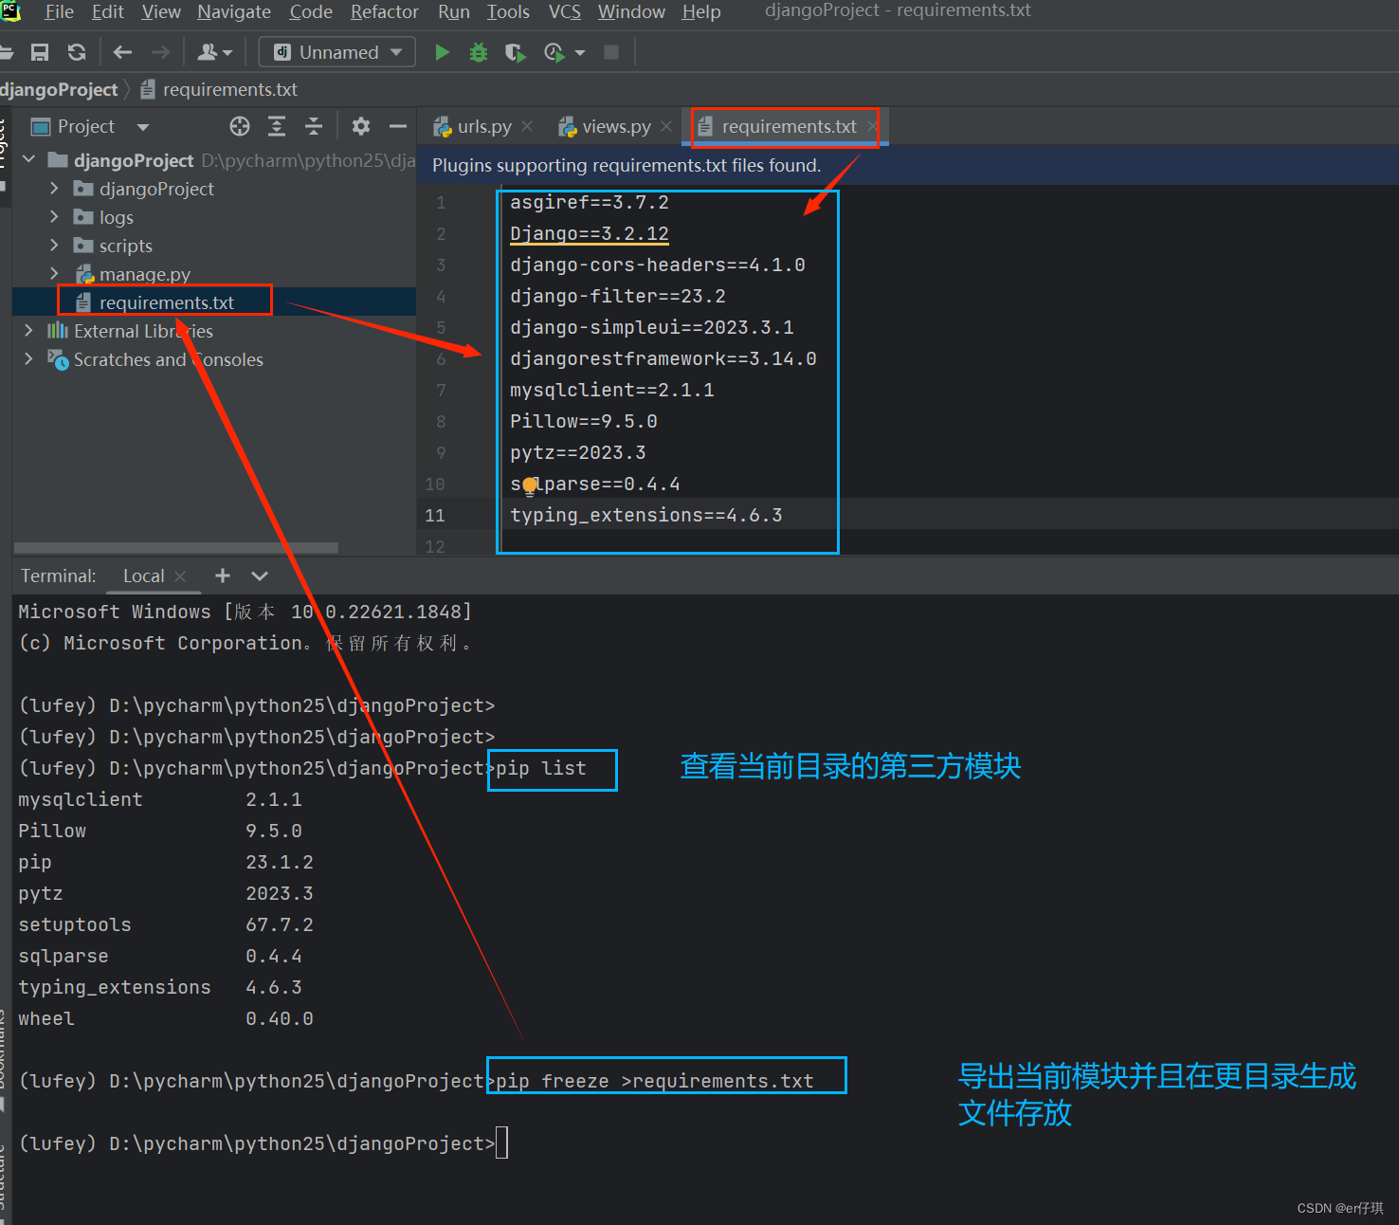Open the Help menu

coord(701,11)
